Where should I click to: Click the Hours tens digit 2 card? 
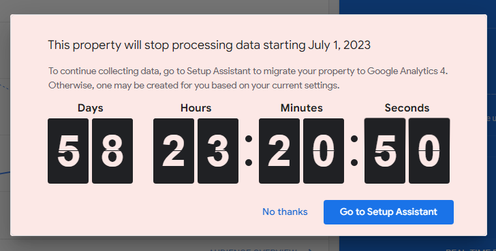[x=174, y=151]
